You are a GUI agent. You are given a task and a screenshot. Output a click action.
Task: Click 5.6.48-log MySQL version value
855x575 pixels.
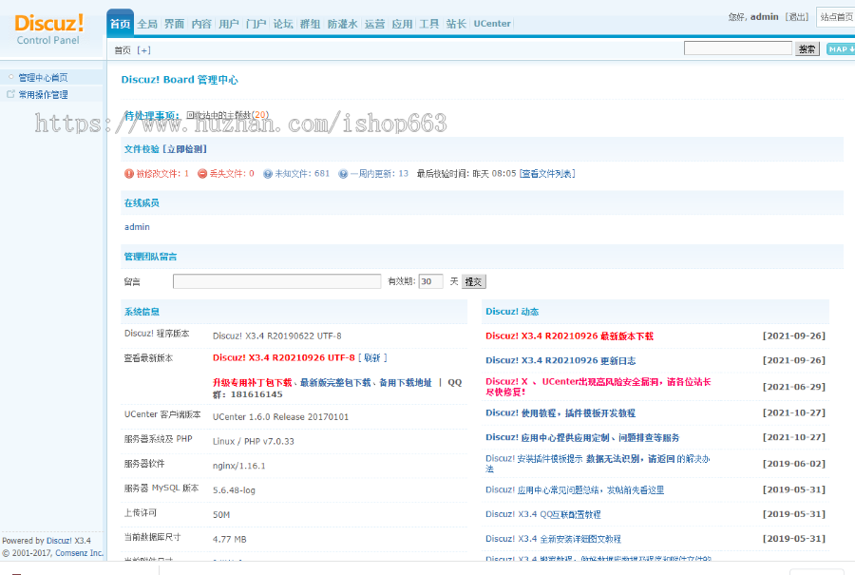pos(234,490)
